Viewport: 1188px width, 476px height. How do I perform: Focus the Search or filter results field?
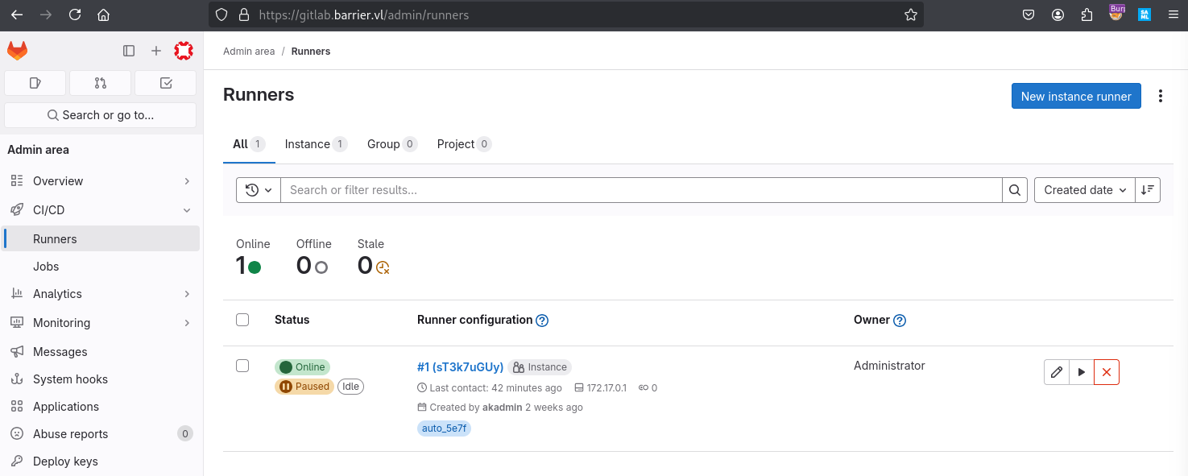pyautogui.click(x=641, y=190)
